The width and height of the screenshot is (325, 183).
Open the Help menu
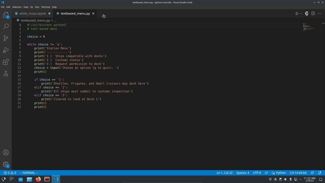coord(54,7)
